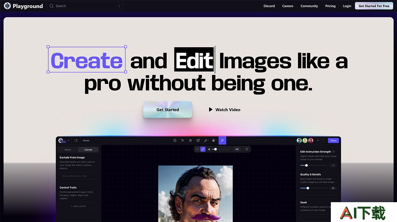Click the purple pen icon in the brush options bar
This screenshot has width=397, height=222.
click(203, 149)
